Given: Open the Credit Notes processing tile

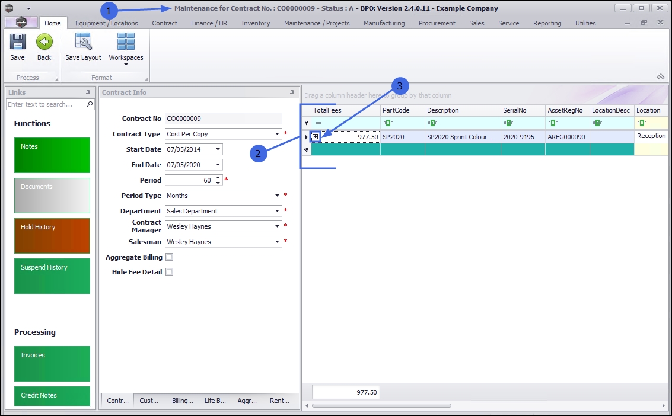Looking at the screenshot, I should coord(52,396).
